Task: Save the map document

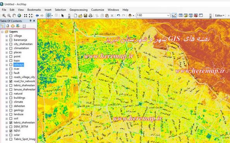Action: 85,16
